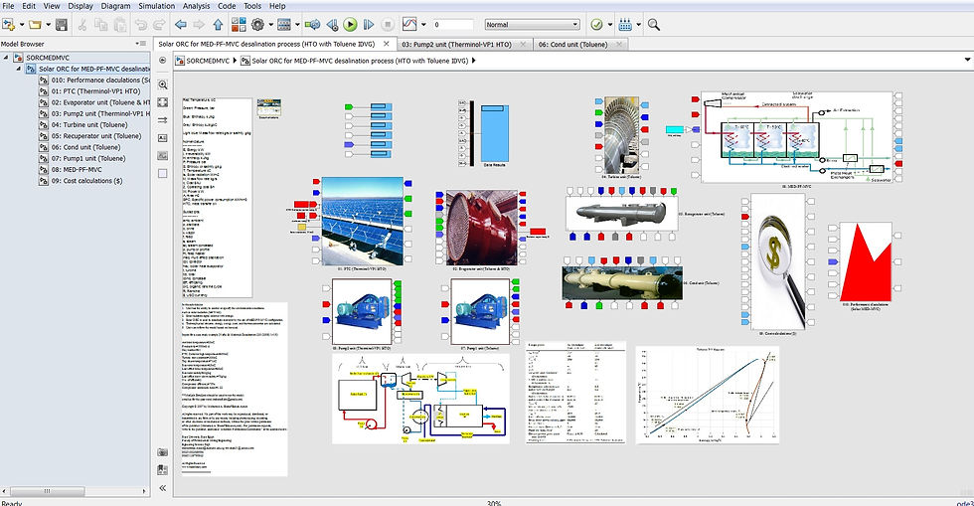Open the Tools menu
Image resolution: width=974 pixels, height=506 pixels.
(252, 6)
